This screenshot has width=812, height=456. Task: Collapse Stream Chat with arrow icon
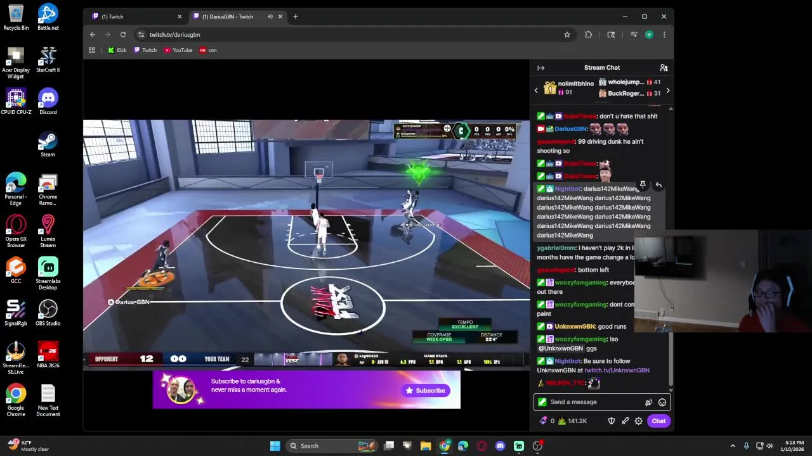[540, 68]
